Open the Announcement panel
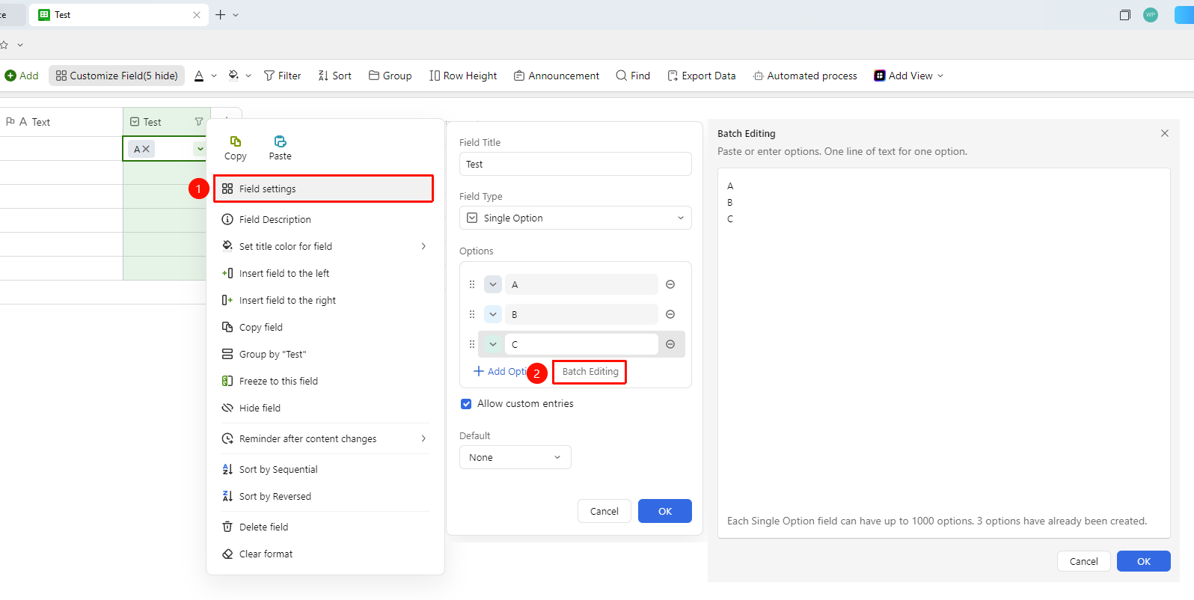Viewport: 1194px width, 600px height. (557, 76)
